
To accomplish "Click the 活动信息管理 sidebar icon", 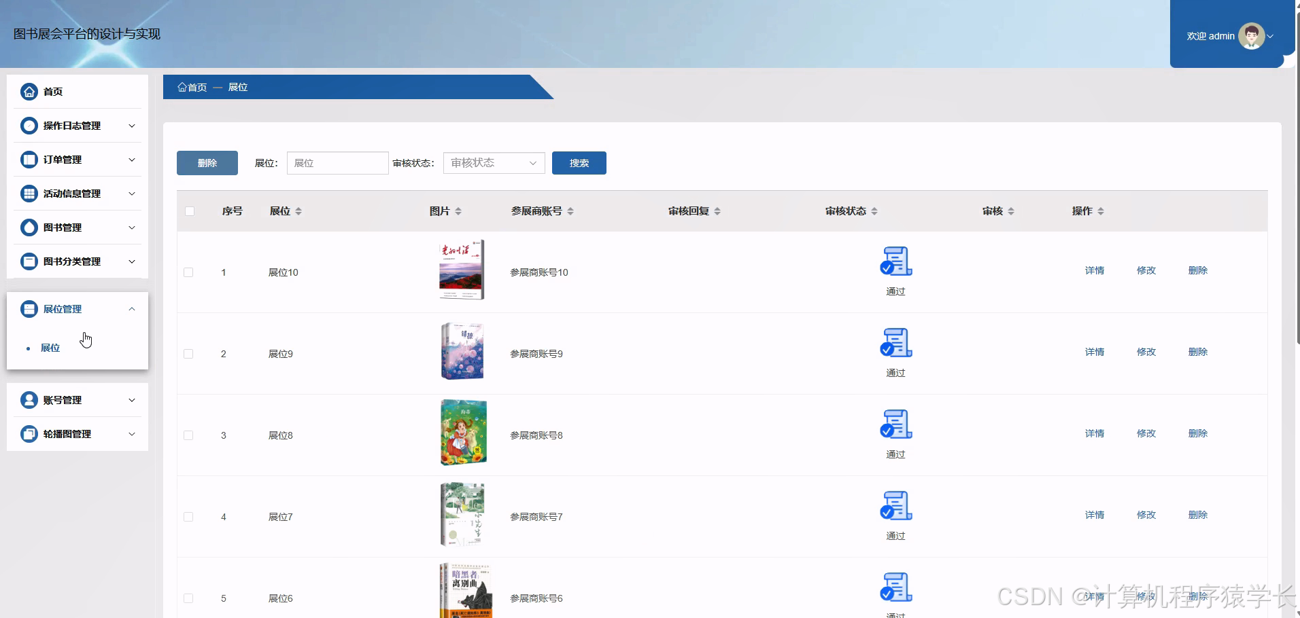I will [29, 194].
